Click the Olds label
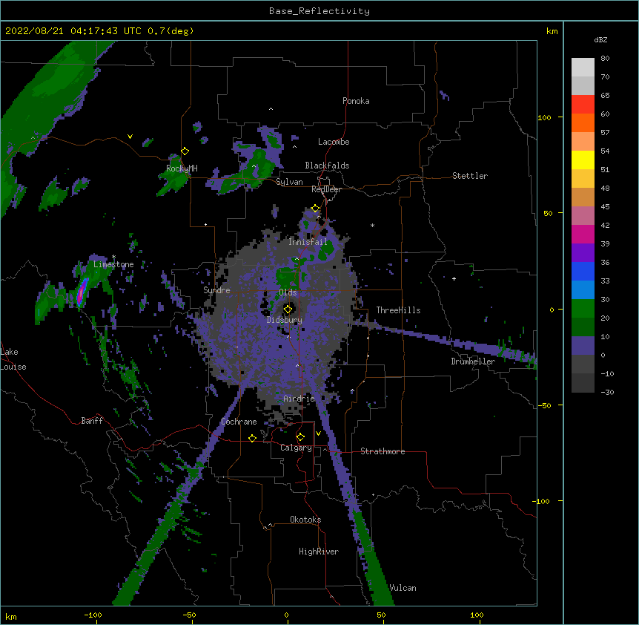 pyautogui.click(x=288, y=292)
